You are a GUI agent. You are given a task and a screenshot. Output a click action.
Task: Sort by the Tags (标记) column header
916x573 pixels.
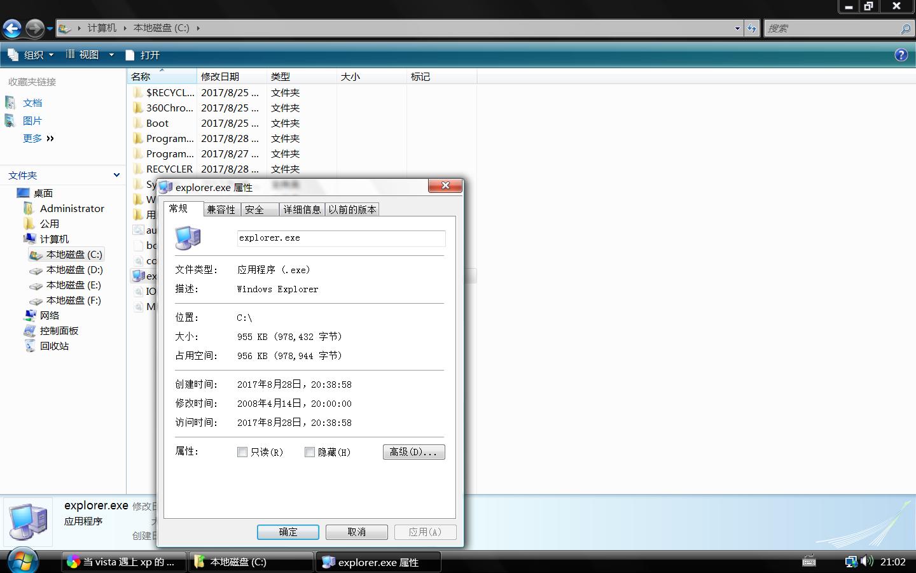441,76
